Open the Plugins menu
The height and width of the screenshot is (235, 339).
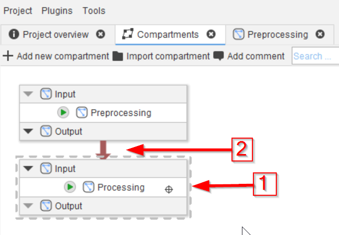57,10
